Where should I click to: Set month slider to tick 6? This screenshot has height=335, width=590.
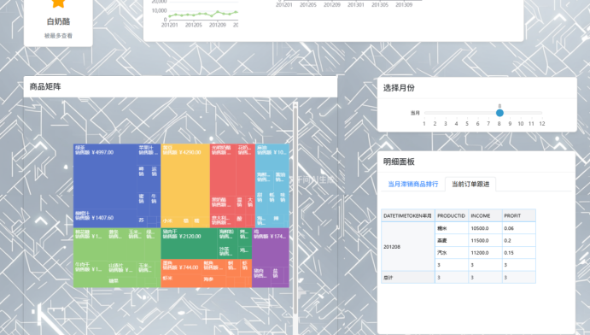477,123
